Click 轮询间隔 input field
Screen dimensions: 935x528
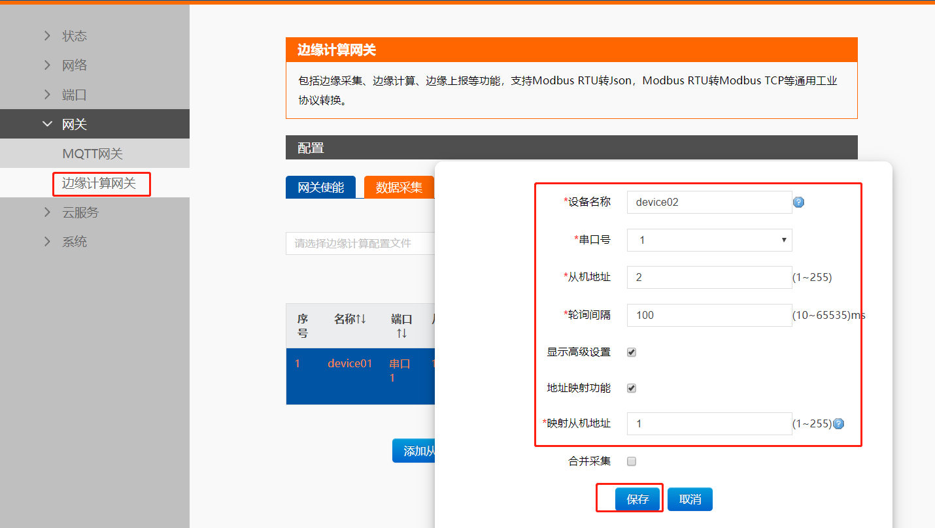709,315
